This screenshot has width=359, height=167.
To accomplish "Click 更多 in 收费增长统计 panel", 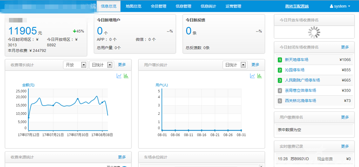I will coord(122,65).
